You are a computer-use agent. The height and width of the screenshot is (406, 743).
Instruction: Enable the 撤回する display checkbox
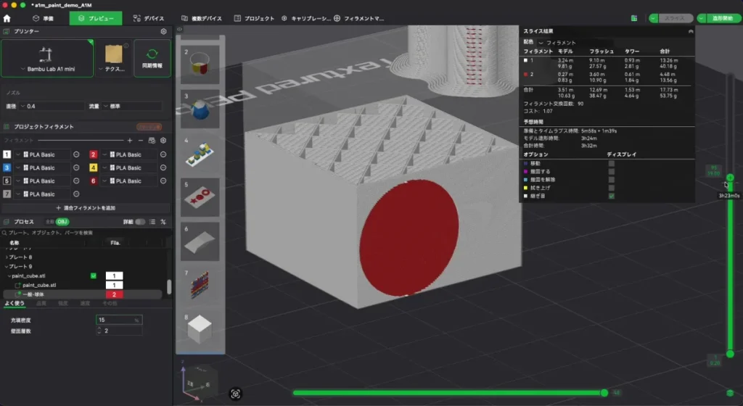pos(611,172)
